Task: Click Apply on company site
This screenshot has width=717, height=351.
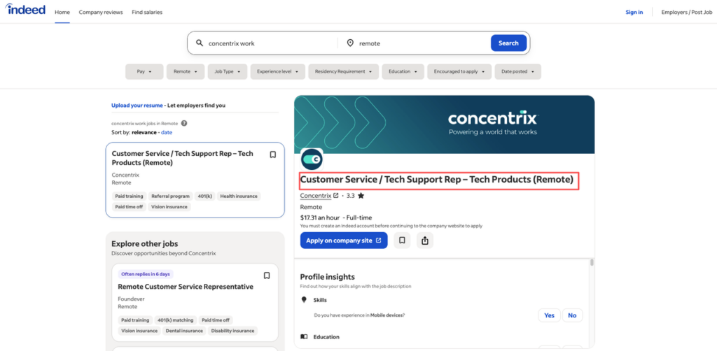Action: [344, 241]
